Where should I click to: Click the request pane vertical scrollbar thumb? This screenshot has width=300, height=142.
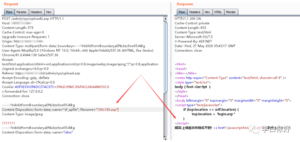click(x=165, y=57)
